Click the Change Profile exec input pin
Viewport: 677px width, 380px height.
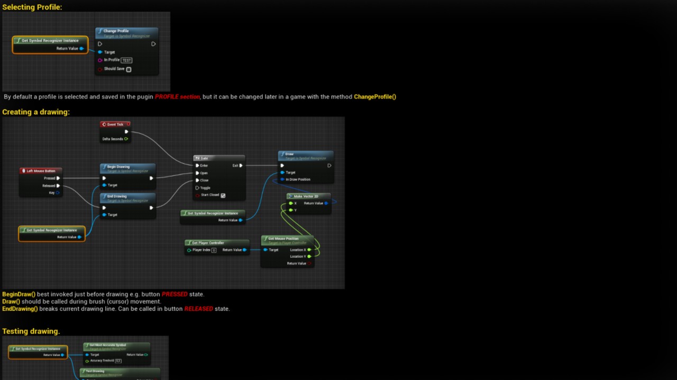100,44
